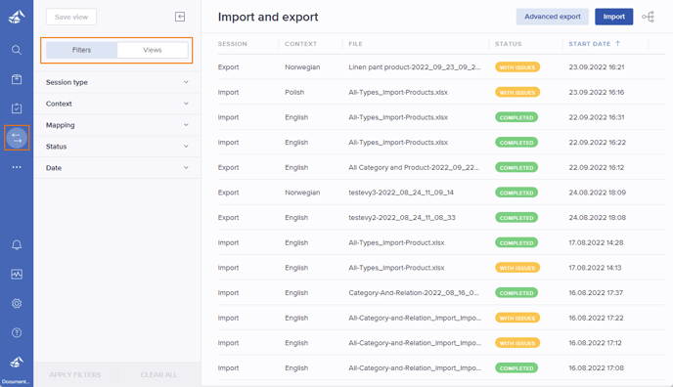Click start date 17.08.2022 14:28

click(x=596, y=242)
